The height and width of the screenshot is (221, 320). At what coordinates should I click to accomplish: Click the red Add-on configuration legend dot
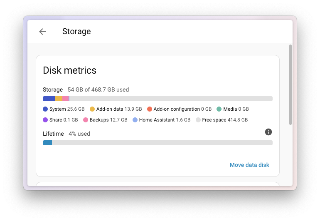(x=150, y=109)
